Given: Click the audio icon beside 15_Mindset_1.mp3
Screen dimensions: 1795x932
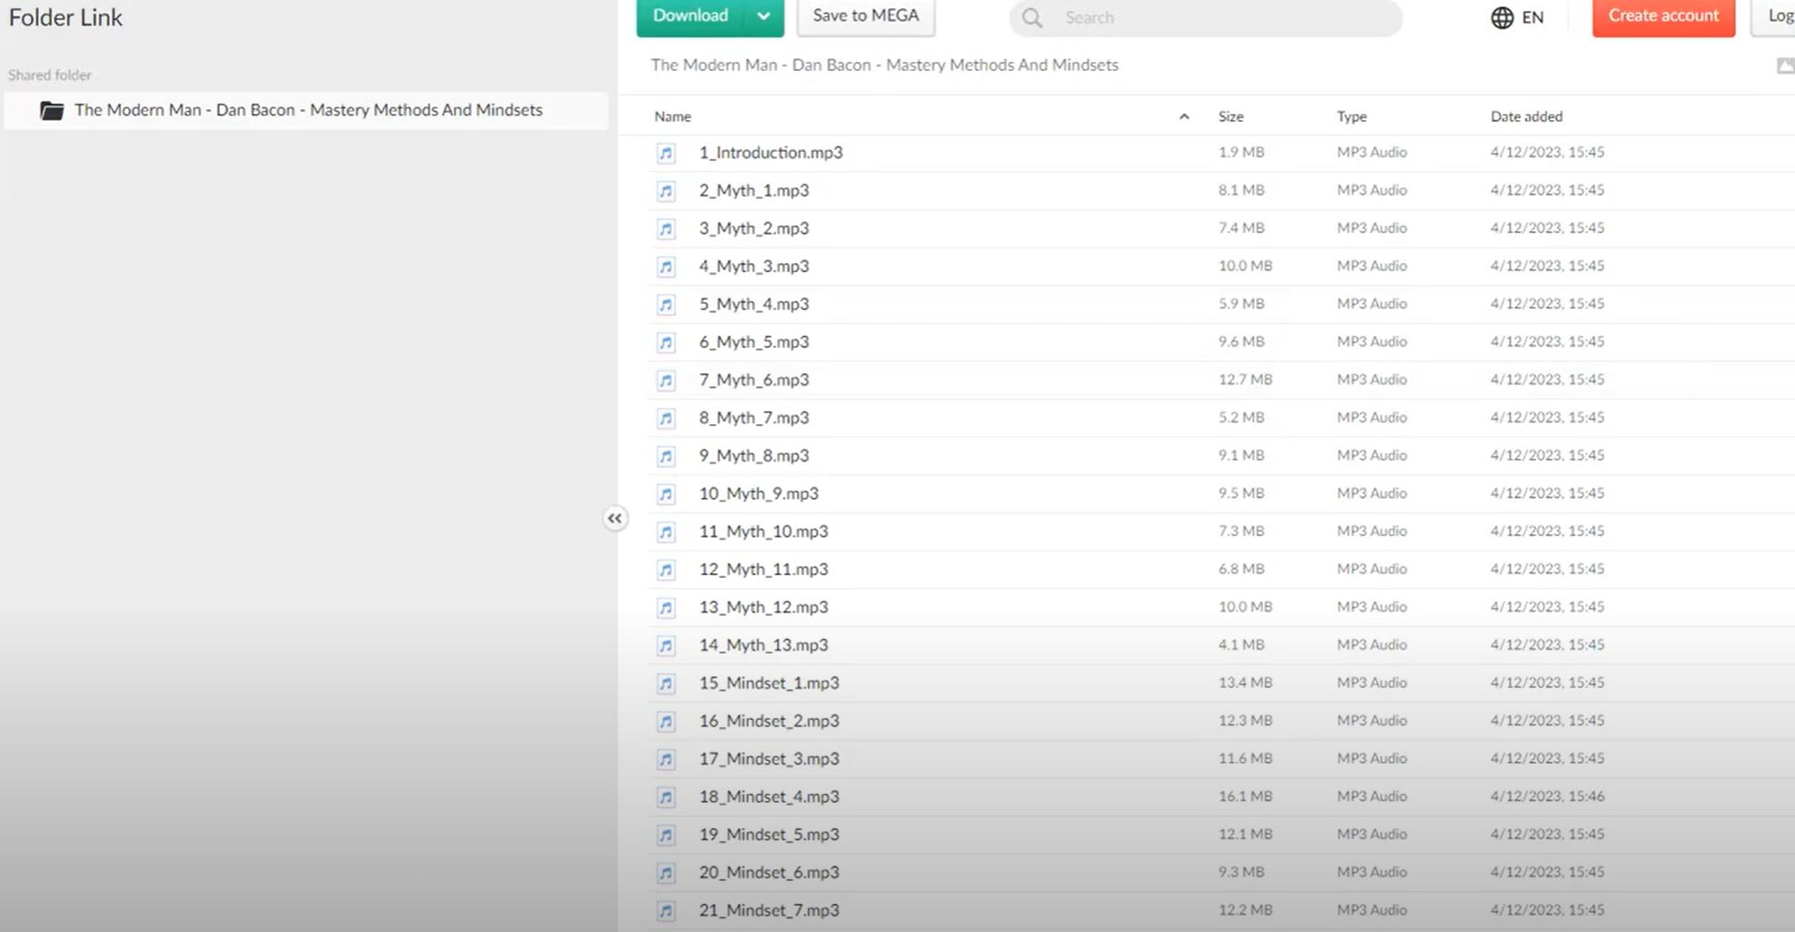Looking at the screenshot, I should coord(666,684).
